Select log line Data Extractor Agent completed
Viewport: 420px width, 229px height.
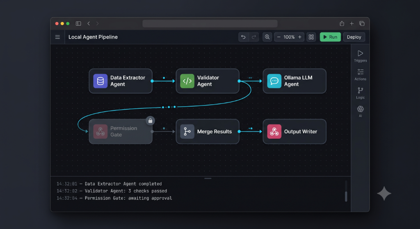pyautogui.click(x=109, y=184)
